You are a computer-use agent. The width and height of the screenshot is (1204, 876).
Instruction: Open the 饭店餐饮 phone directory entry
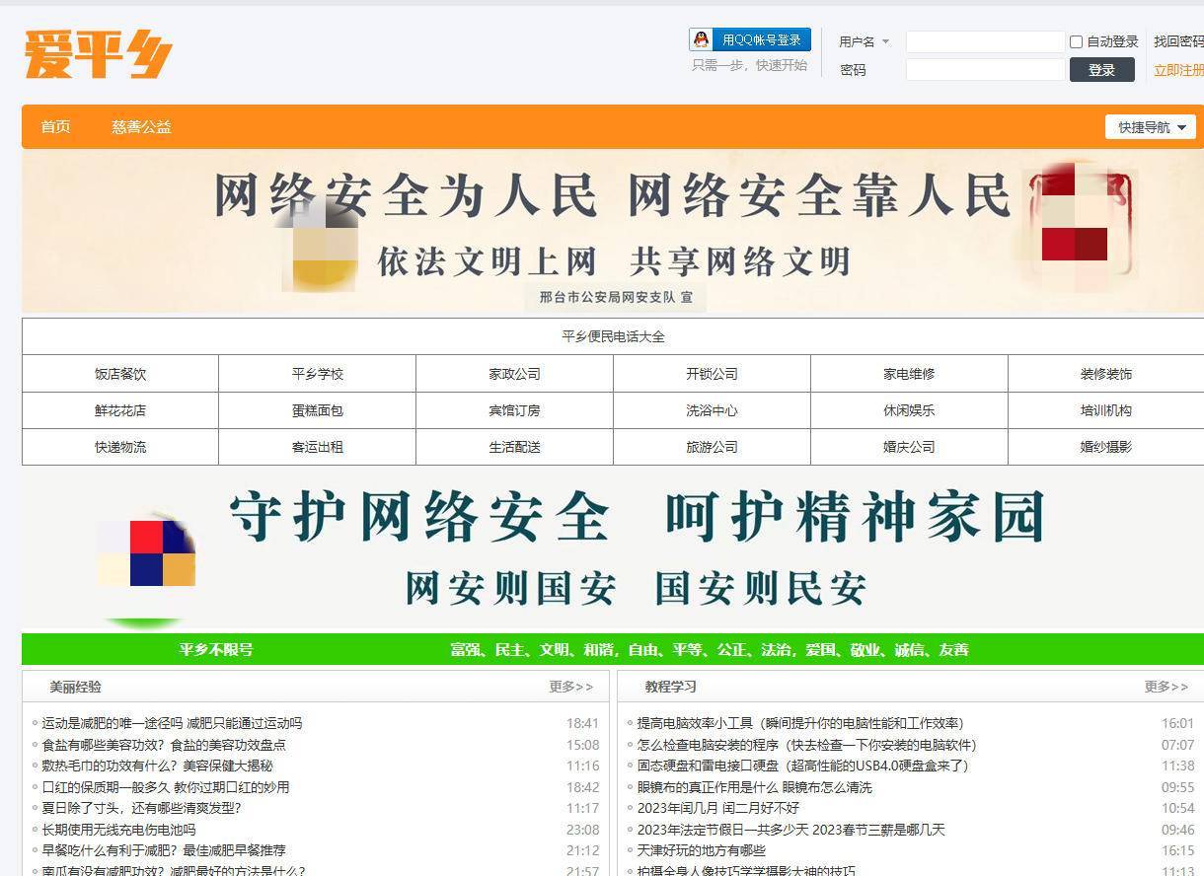118,374
